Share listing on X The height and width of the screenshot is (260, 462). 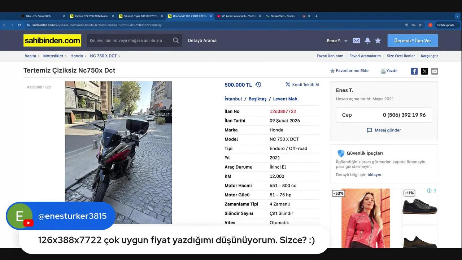click(424, 71)
